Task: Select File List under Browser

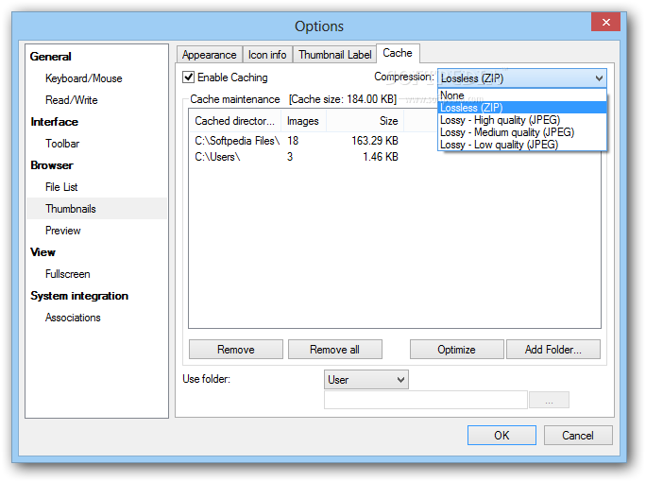Action: click(61, 187)
